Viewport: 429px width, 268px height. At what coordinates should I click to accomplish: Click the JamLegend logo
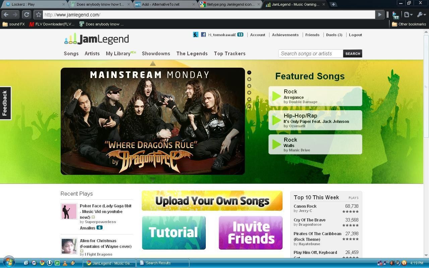tap(96, 39)
